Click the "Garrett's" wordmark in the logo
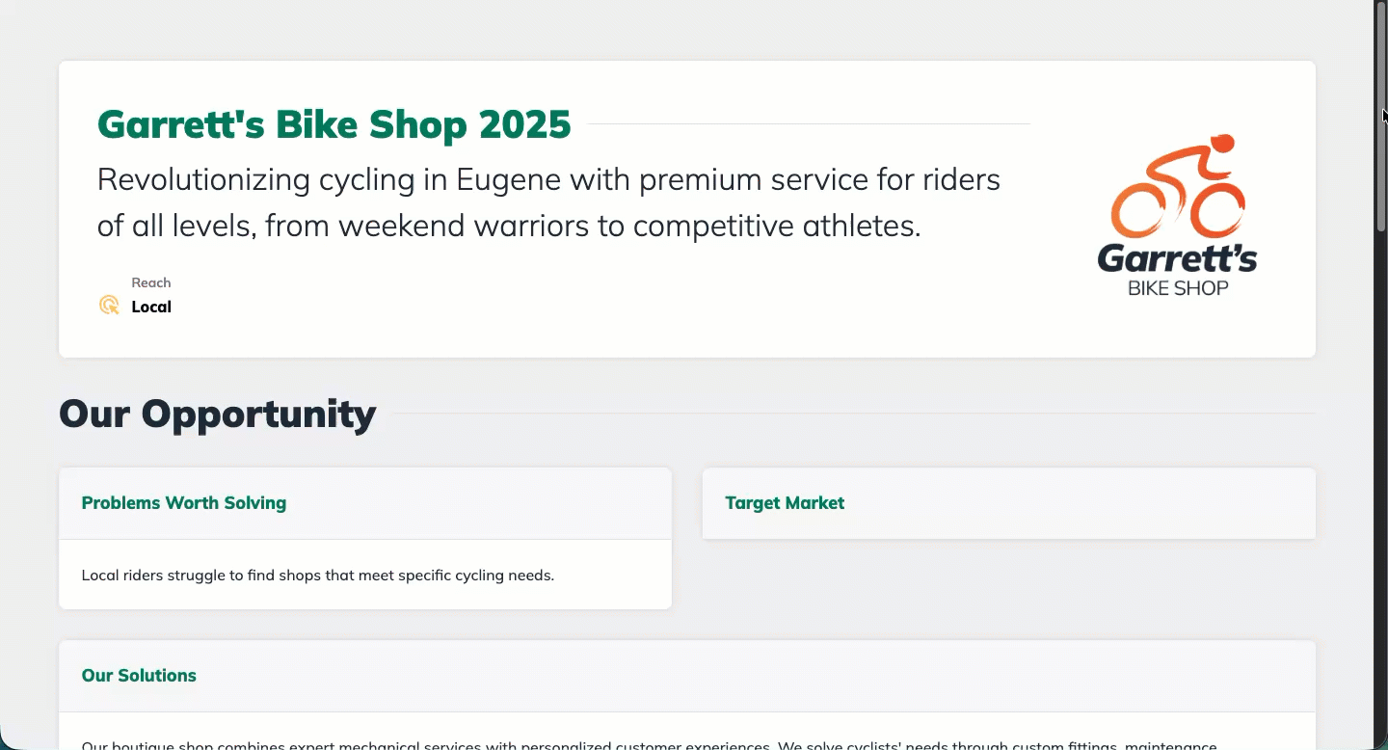Image resolution: width=1388 pixels, height=750 pixels. tap(1177, 258)
